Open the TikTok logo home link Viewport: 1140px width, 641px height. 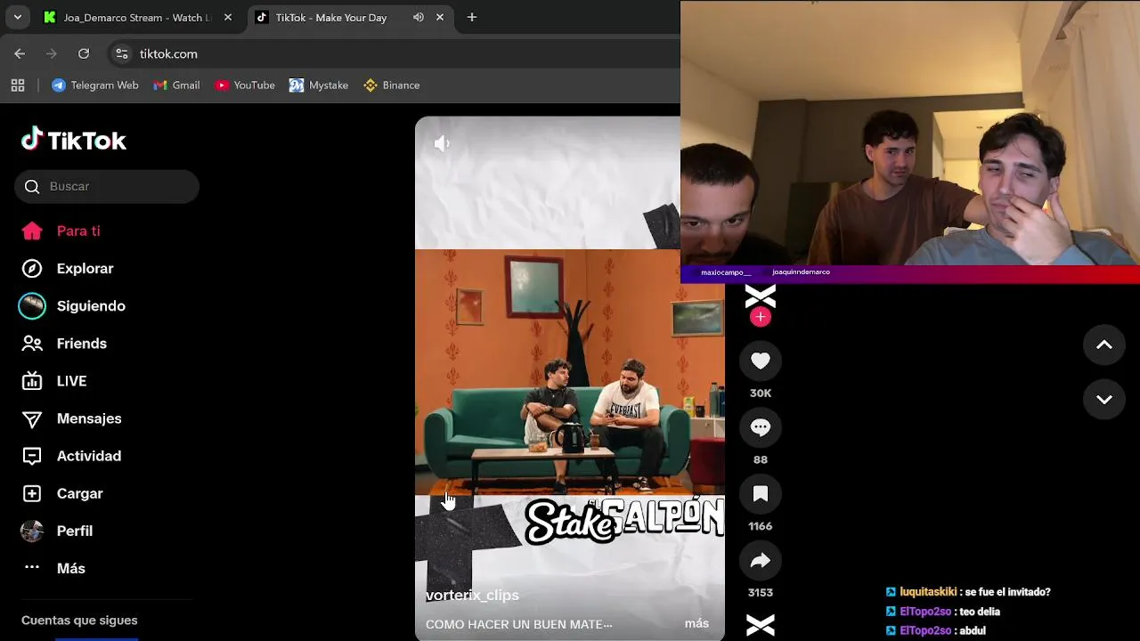pos(74,140)
